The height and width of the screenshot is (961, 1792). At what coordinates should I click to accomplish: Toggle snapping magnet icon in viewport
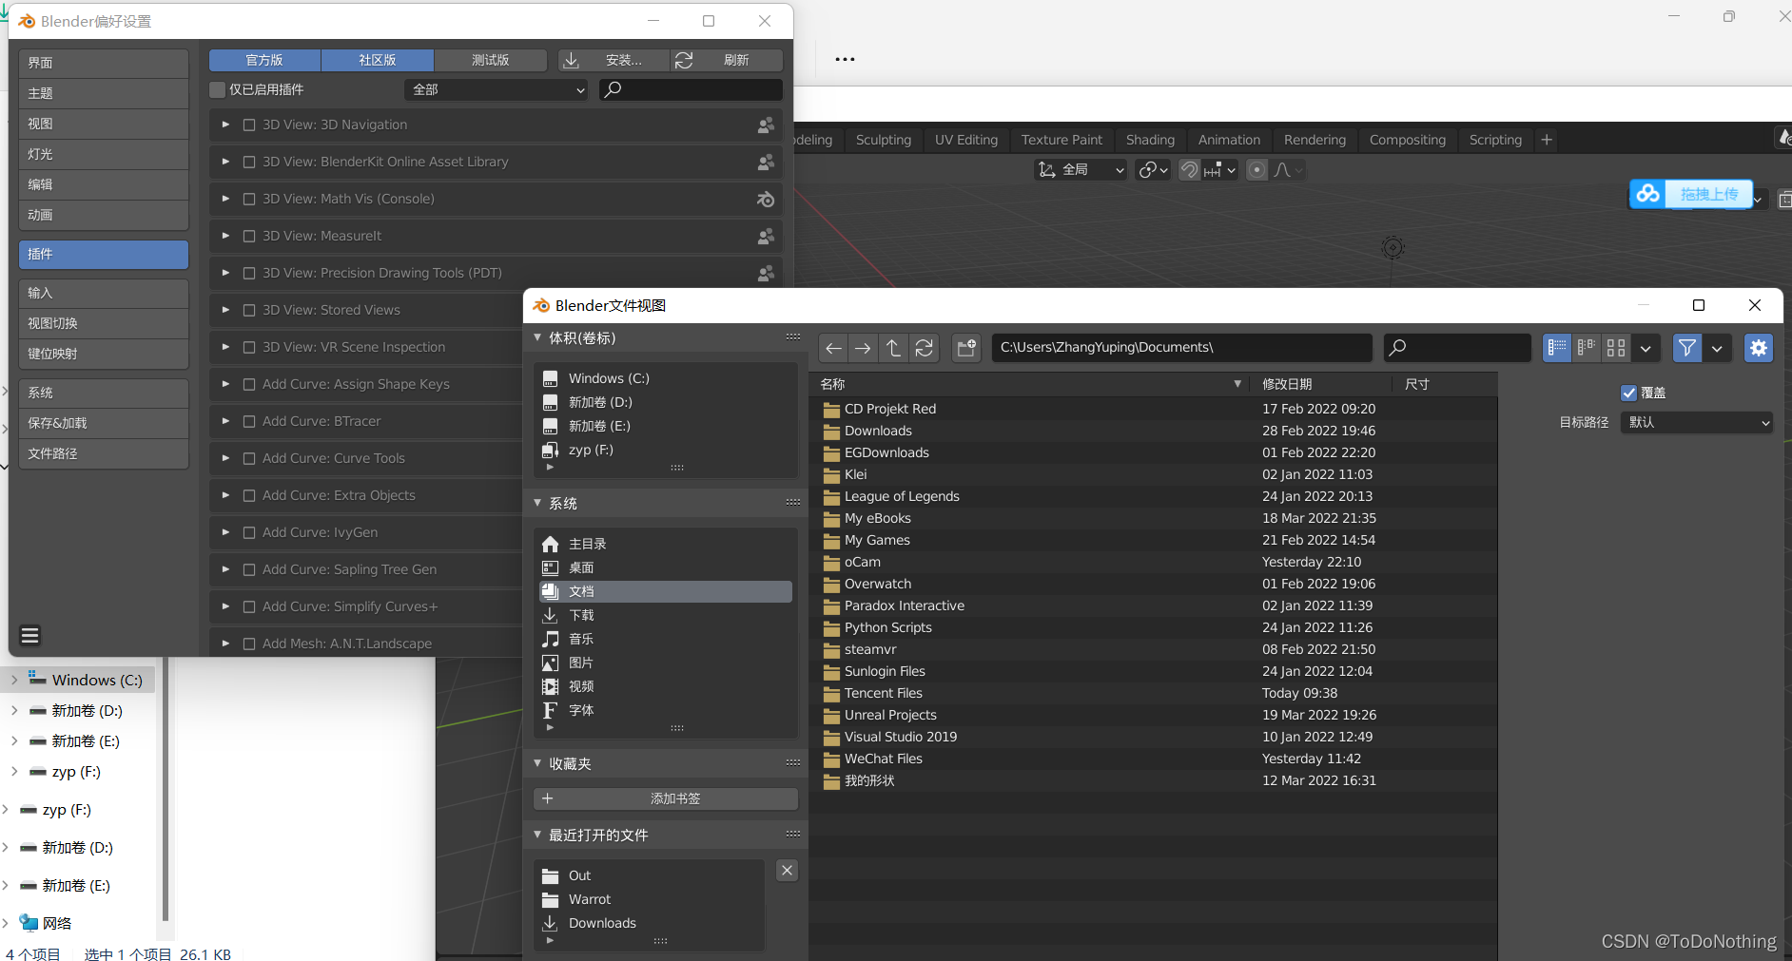click(x=1189, y=169)
